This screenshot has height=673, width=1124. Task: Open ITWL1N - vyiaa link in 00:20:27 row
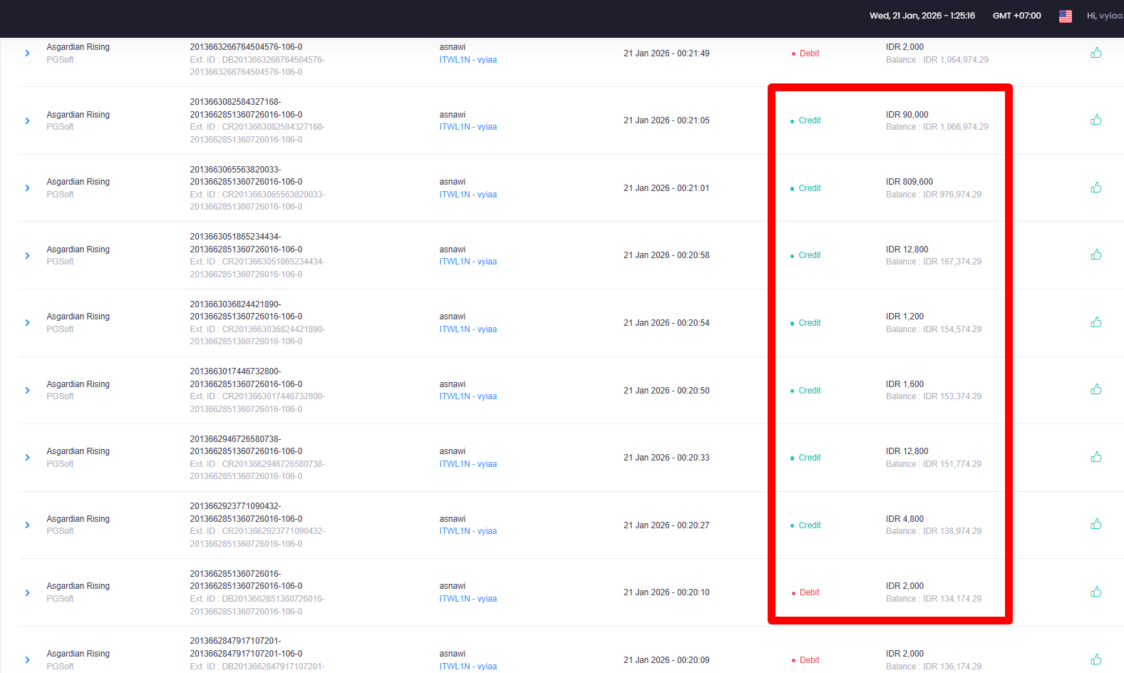468,531
